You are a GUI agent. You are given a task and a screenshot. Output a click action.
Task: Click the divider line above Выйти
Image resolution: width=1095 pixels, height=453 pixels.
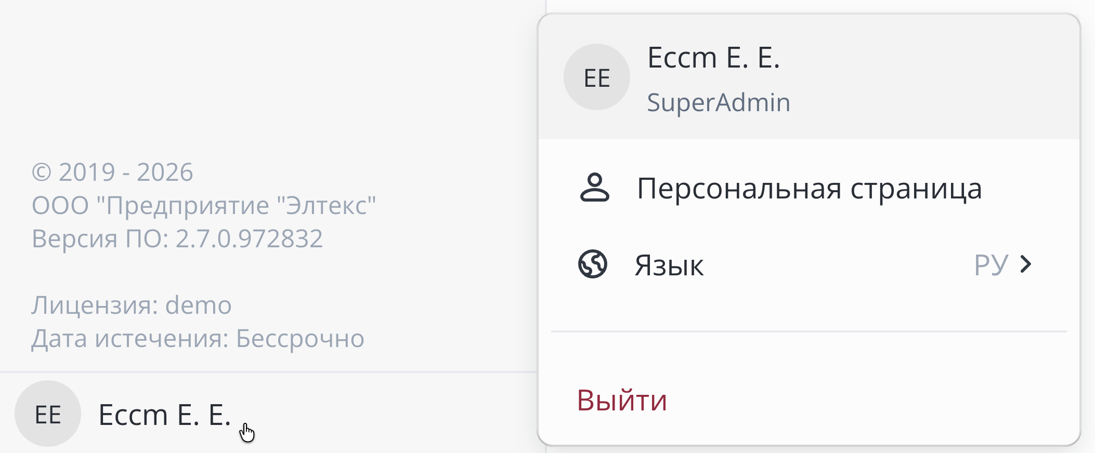click(x=809, y=331)
